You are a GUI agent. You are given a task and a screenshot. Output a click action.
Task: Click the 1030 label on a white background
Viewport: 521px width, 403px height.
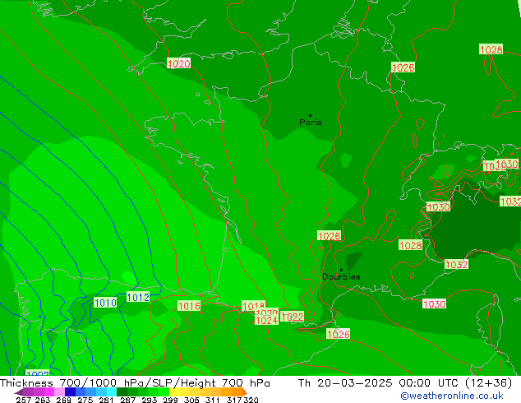[434, 304]
